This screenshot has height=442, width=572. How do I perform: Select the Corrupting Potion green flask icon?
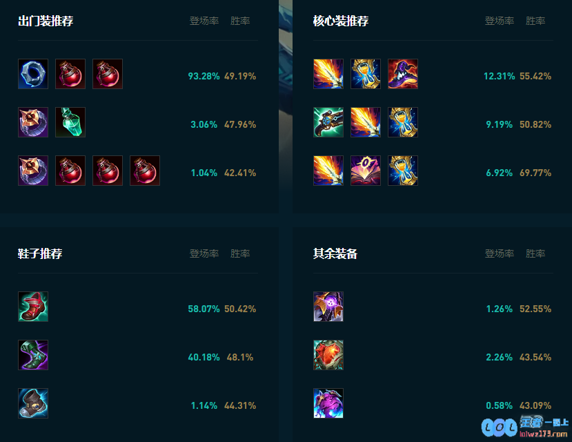pyautogui.click(x=70, y=122)
